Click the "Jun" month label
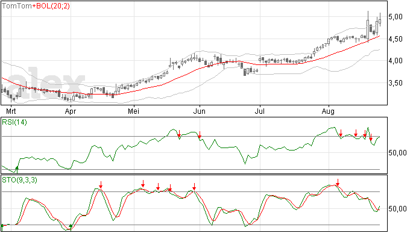 point(199,111)
